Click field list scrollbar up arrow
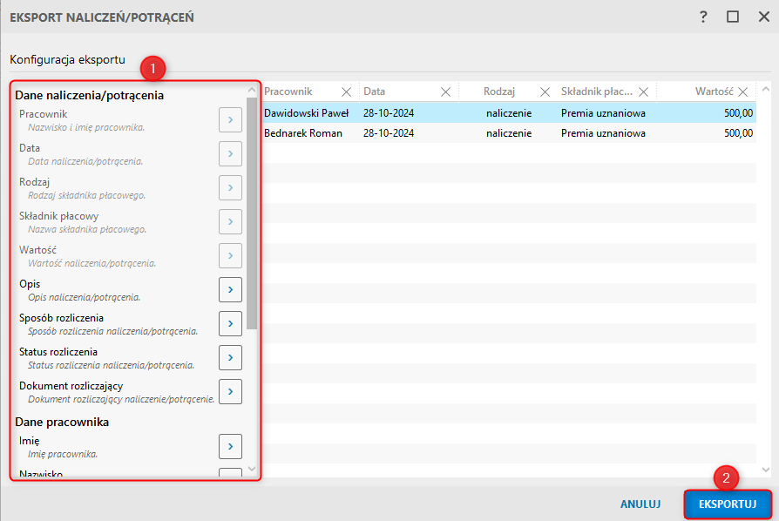The height and width of the screenshot is (521, 779). pos(251,90)
